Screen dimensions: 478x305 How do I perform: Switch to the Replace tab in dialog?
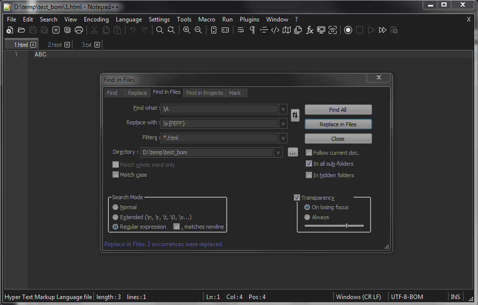[137, 93]
